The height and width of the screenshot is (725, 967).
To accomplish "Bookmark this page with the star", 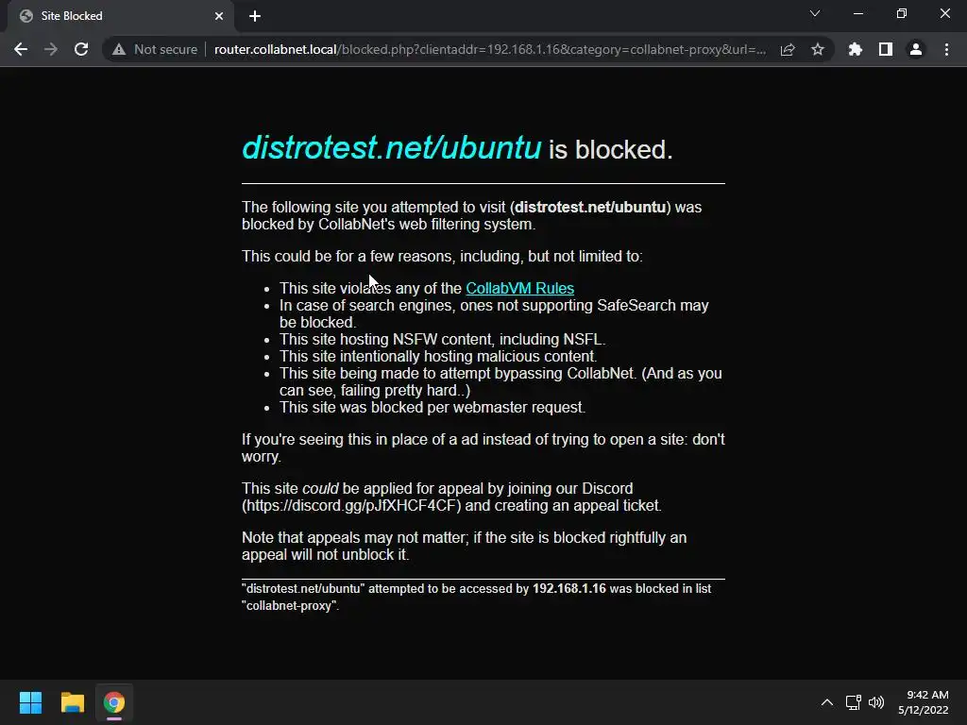I will [x=818, y=49].
